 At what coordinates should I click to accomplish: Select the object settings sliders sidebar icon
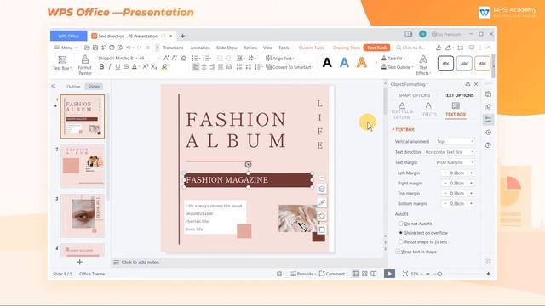coord(488,119)
